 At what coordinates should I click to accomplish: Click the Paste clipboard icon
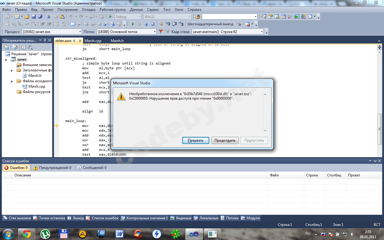(61, 17)
